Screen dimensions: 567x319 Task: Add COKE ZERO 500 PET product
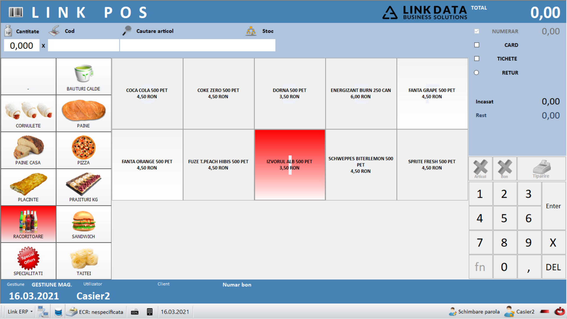218,94
